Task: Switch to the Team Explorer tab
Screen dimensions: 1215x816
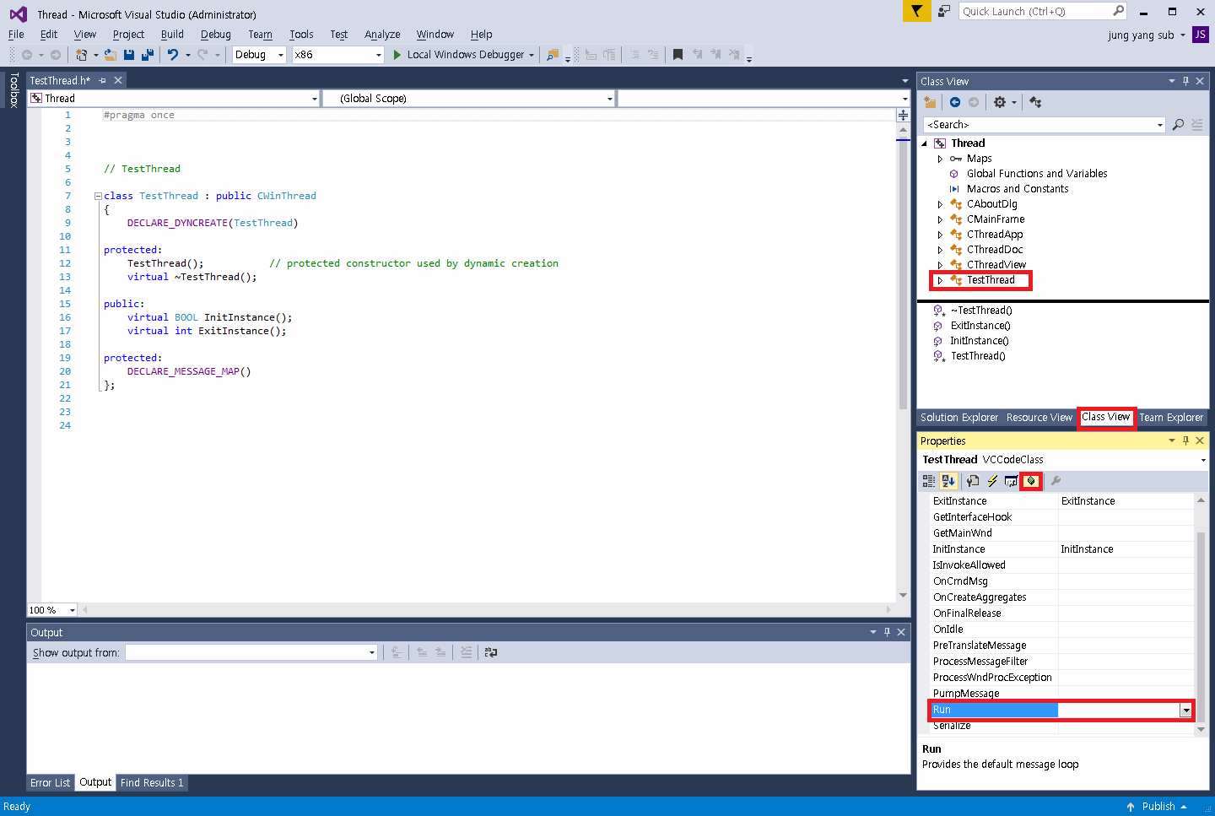Action: pos(1171,418)
